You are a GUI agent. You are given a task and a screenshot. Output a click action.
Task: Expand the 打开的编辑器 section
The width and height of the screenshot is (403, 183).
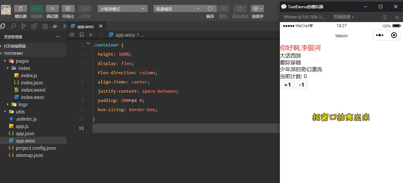33,46
